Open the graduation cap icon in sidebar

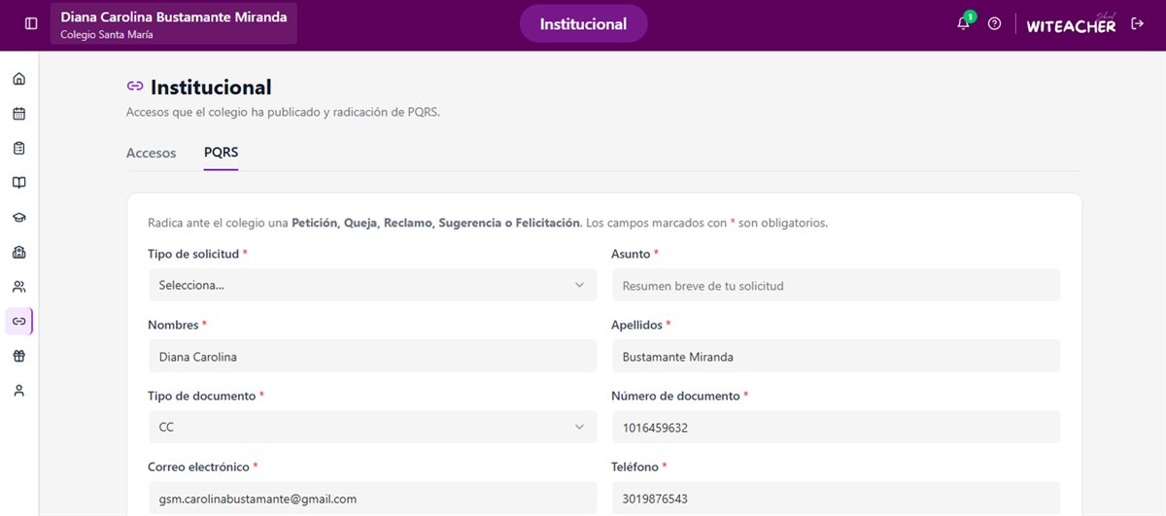(18, 218)
